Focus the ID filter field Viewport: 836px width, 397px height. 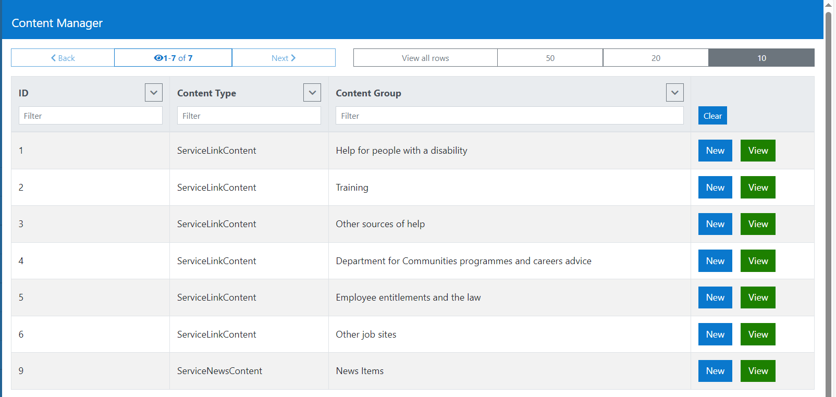[91, 116]
